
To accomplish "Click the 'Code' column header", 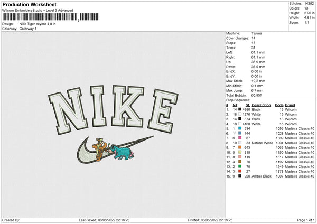I will click(x=279, y=105).
